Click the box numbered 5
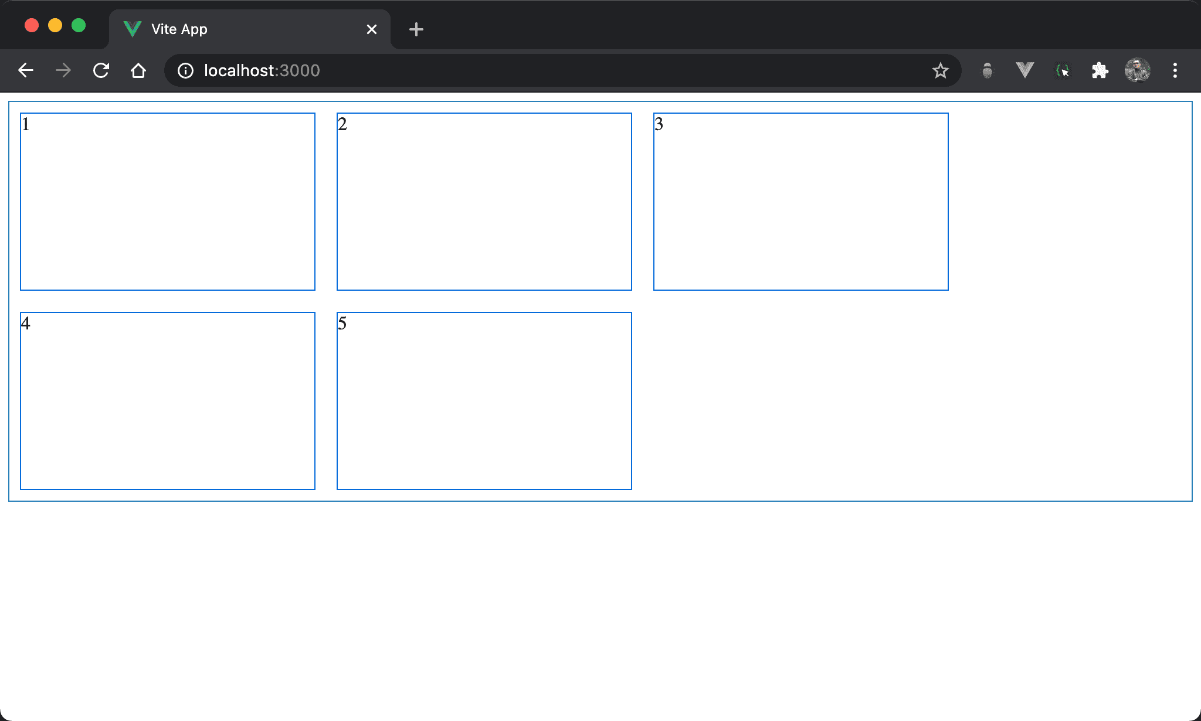The width and height of the screenshot is (1201, 721). [x=484, y=400]
